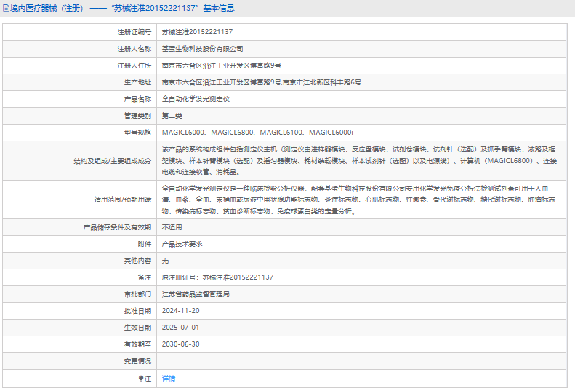Select approval date 2024-11-20
The width and height of the screenshot is (575, 391).
[181, 311]
